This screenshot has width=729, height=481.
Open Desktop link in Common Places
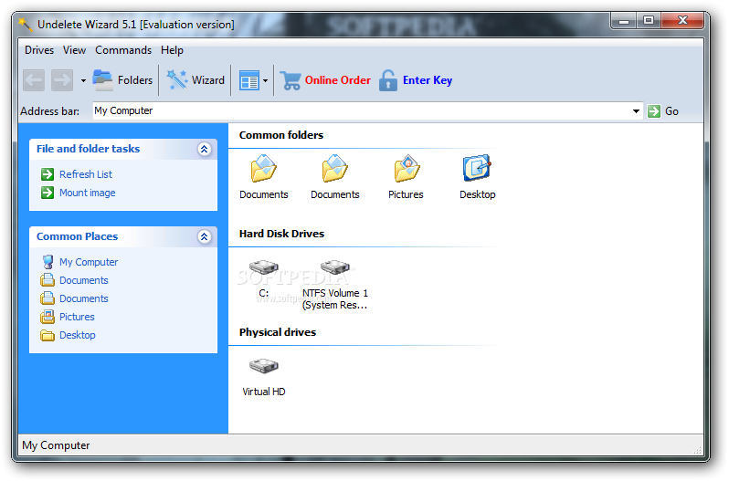[x=77, y=335]
